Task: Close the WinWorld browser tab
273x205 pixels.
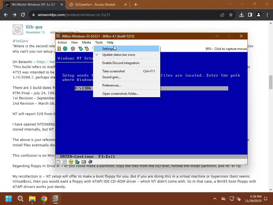Action: click(x=62, y=5)
